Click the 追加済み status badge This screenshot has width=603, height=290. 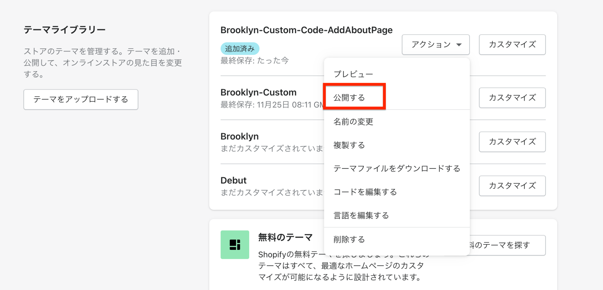coord(240,49)
